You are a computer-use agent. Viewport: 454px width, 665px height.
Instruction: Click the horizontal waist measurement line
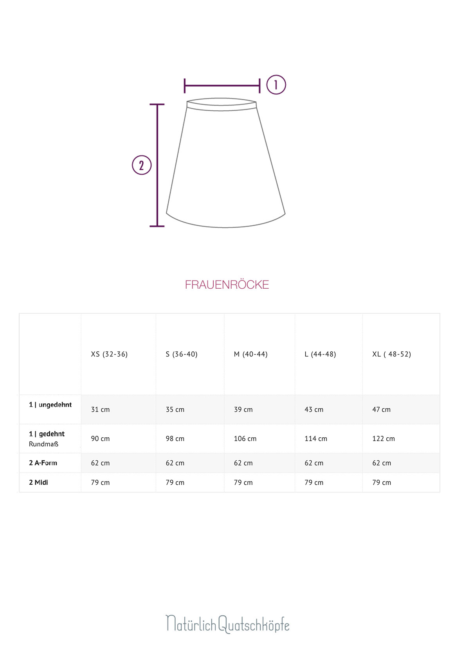222,85
